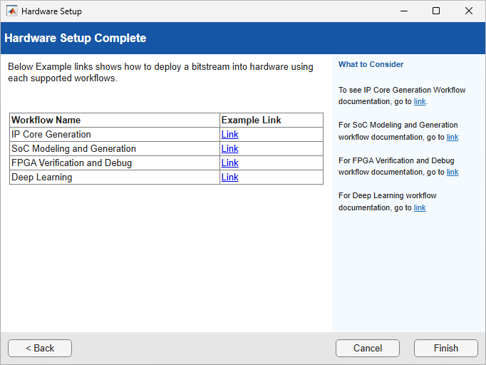Open IP Core Generation example Link
The width and height of the screenshot is (486, 365).
coord(229,134)
